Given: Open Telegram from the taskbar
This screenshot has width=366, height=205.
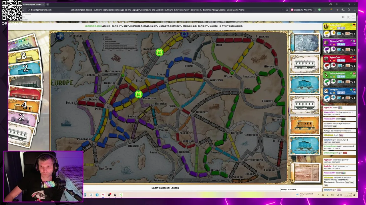Looking at the screenshot, I should pos(97,195).
